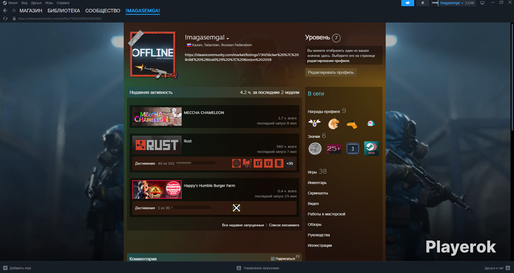Viewport: 514px width, 273px height.
Task: Toggle the Подписаться comments checkbox
Action: (x=273, y=259)
